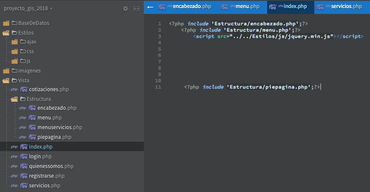Click the open-folder icon of Estilos
The height and width of the screenshot is (192, 370).
(6, 33)
